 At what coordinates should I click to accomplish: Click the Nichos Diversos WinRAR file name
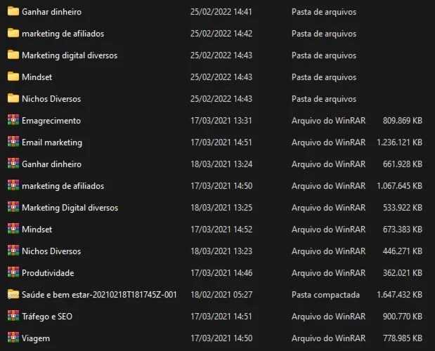coord(51,251)
